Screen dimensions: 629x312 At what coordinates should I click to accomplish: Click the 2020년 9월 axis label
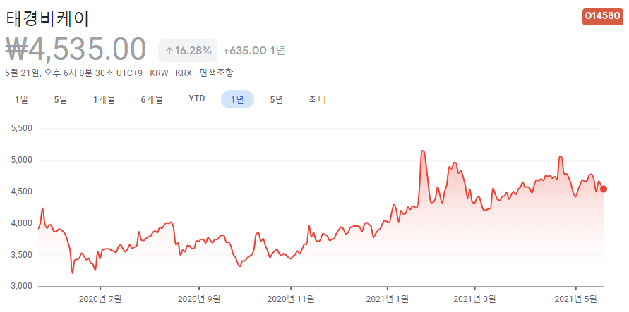click(x=199, y=299)
